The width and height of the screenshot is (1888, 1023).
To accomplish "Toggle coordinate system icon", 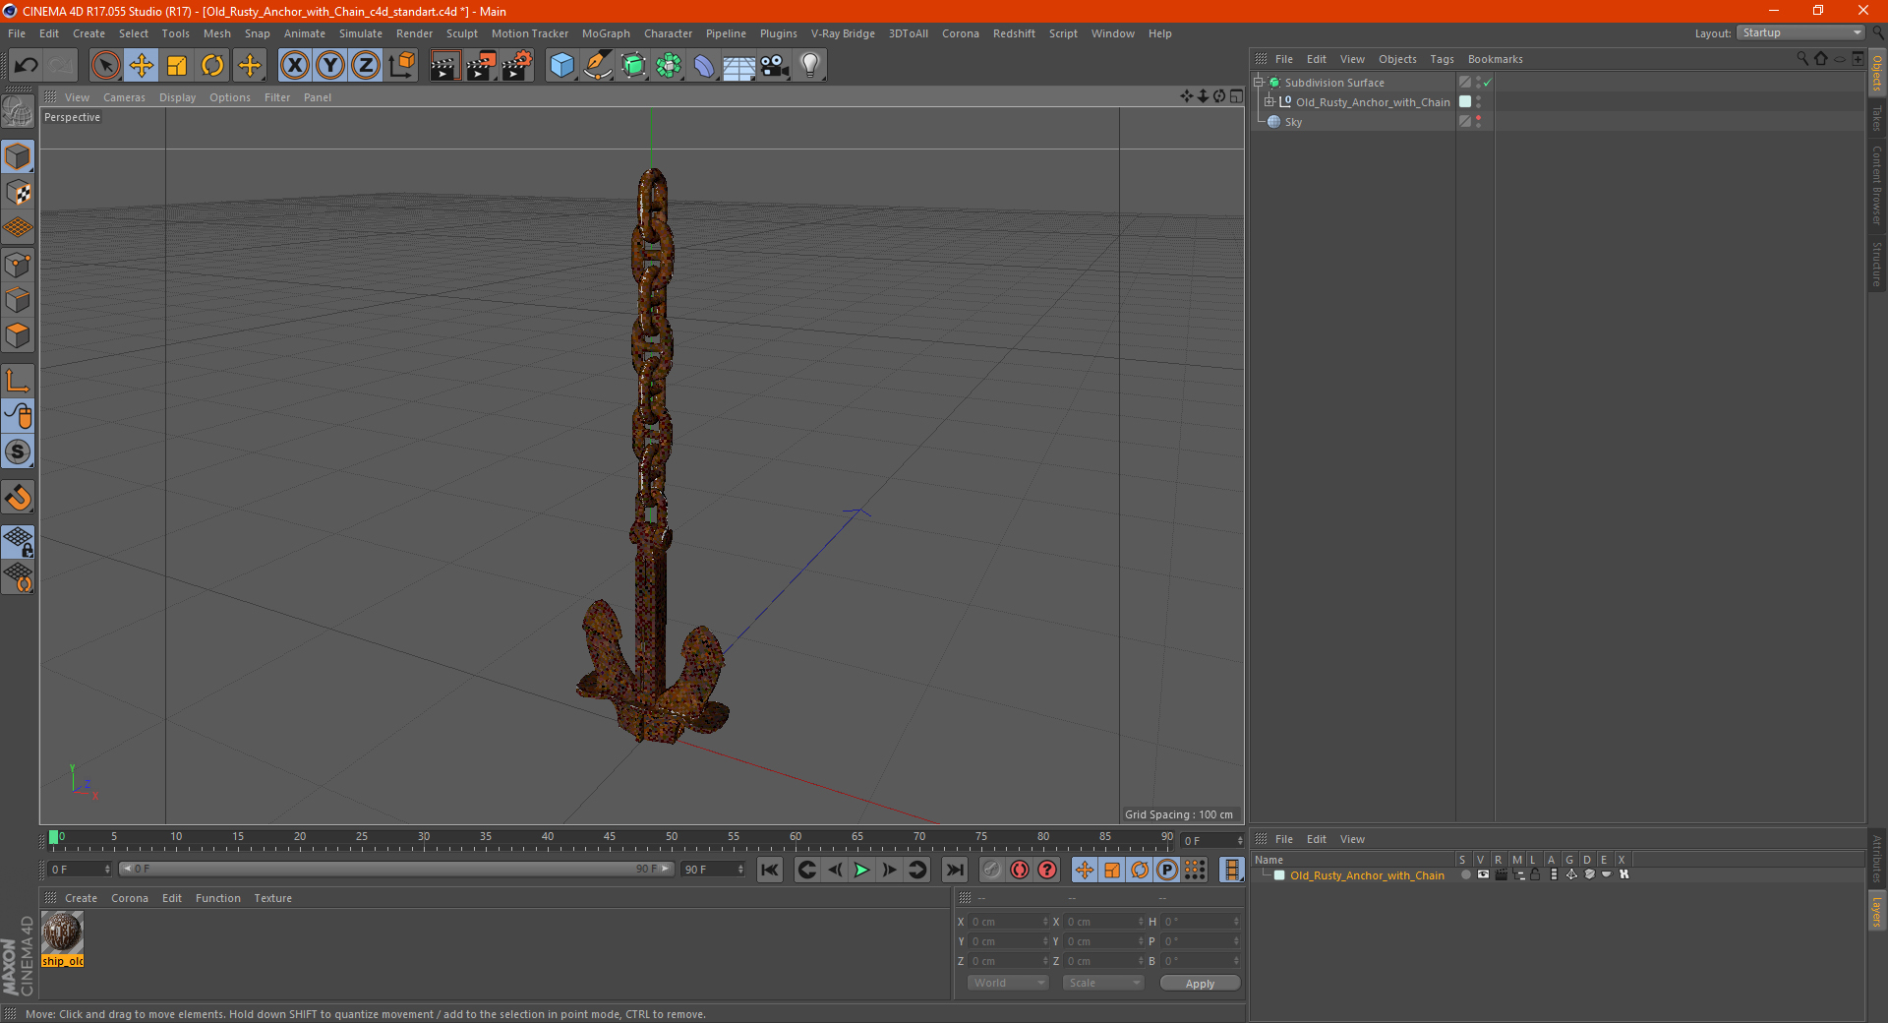I will pyautogui.click(x=401, y=66).
